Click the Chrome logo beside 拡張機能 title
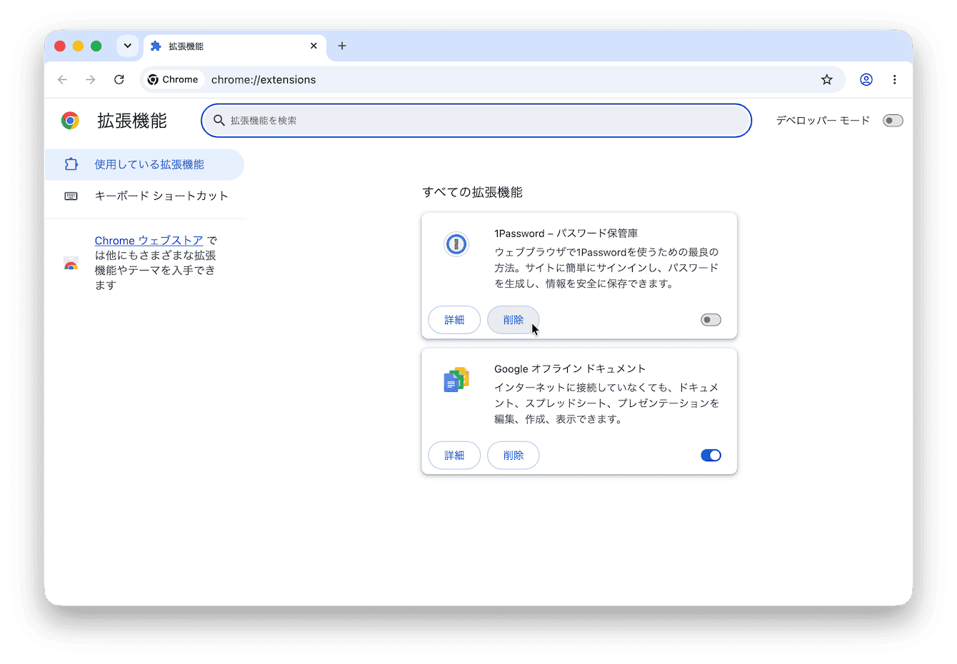The width and height of the screenshot is (957, 664). [x=70, y=121]
